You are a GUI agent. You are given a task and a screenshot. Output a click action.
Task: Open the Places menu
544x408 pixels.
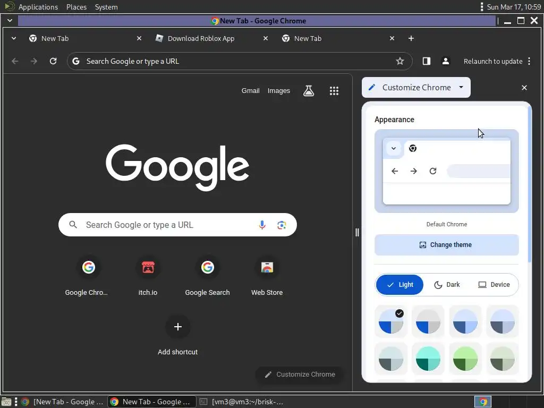pos(76,7)
